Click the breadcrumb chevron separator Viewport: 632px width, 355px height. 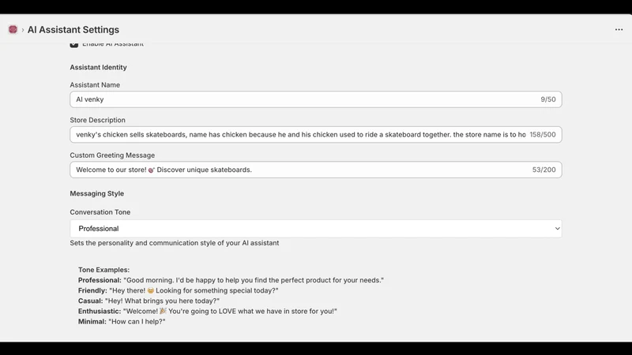[23, 30]
